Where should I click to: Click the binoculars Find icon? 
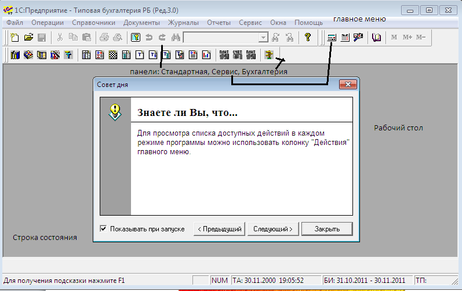coord(176,38)
